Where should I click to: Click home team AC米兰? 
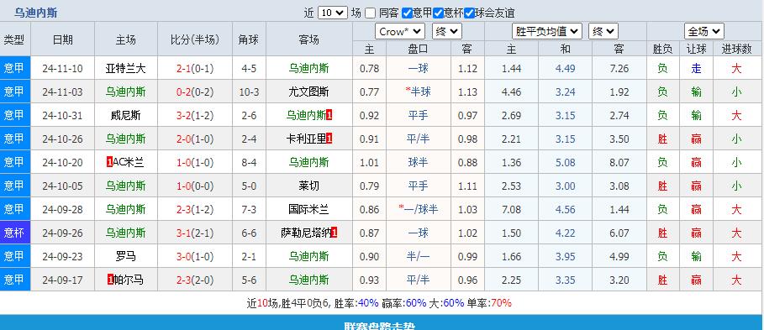pos(128,162)
